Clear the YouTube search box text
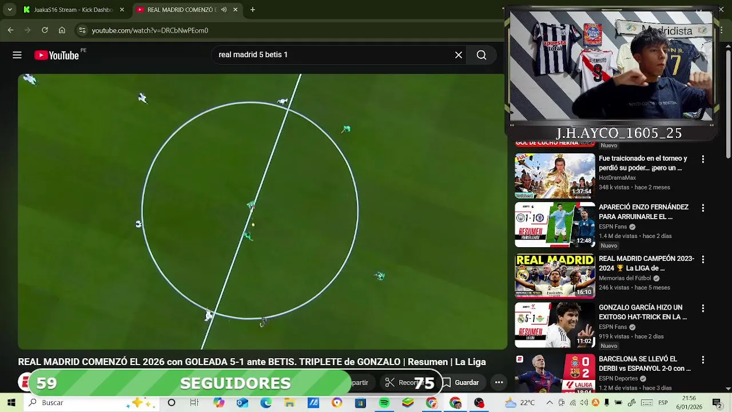 459,55
